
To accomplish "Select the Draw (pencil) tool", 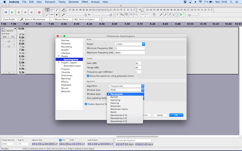I will click(x=57, y=10).
